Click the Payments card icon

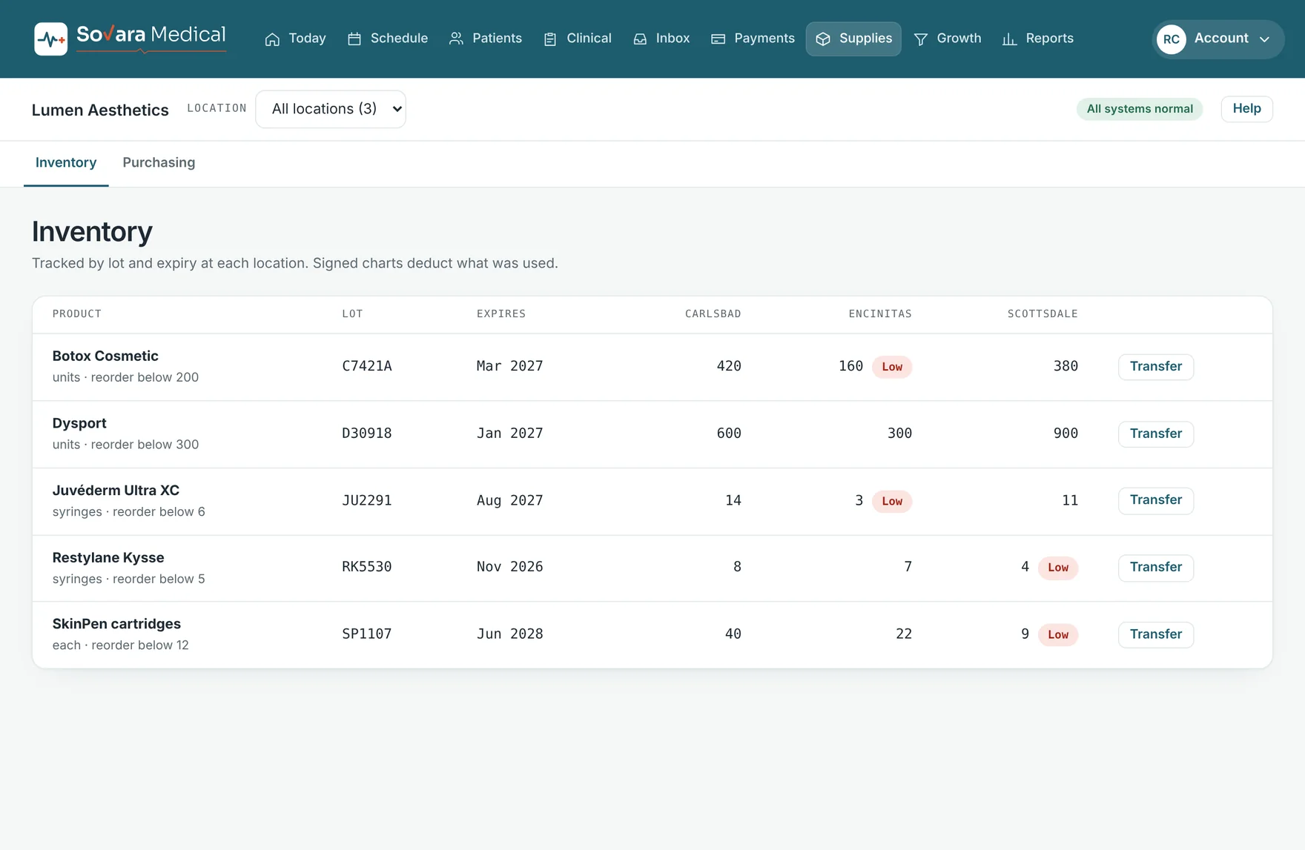point(718,39)
